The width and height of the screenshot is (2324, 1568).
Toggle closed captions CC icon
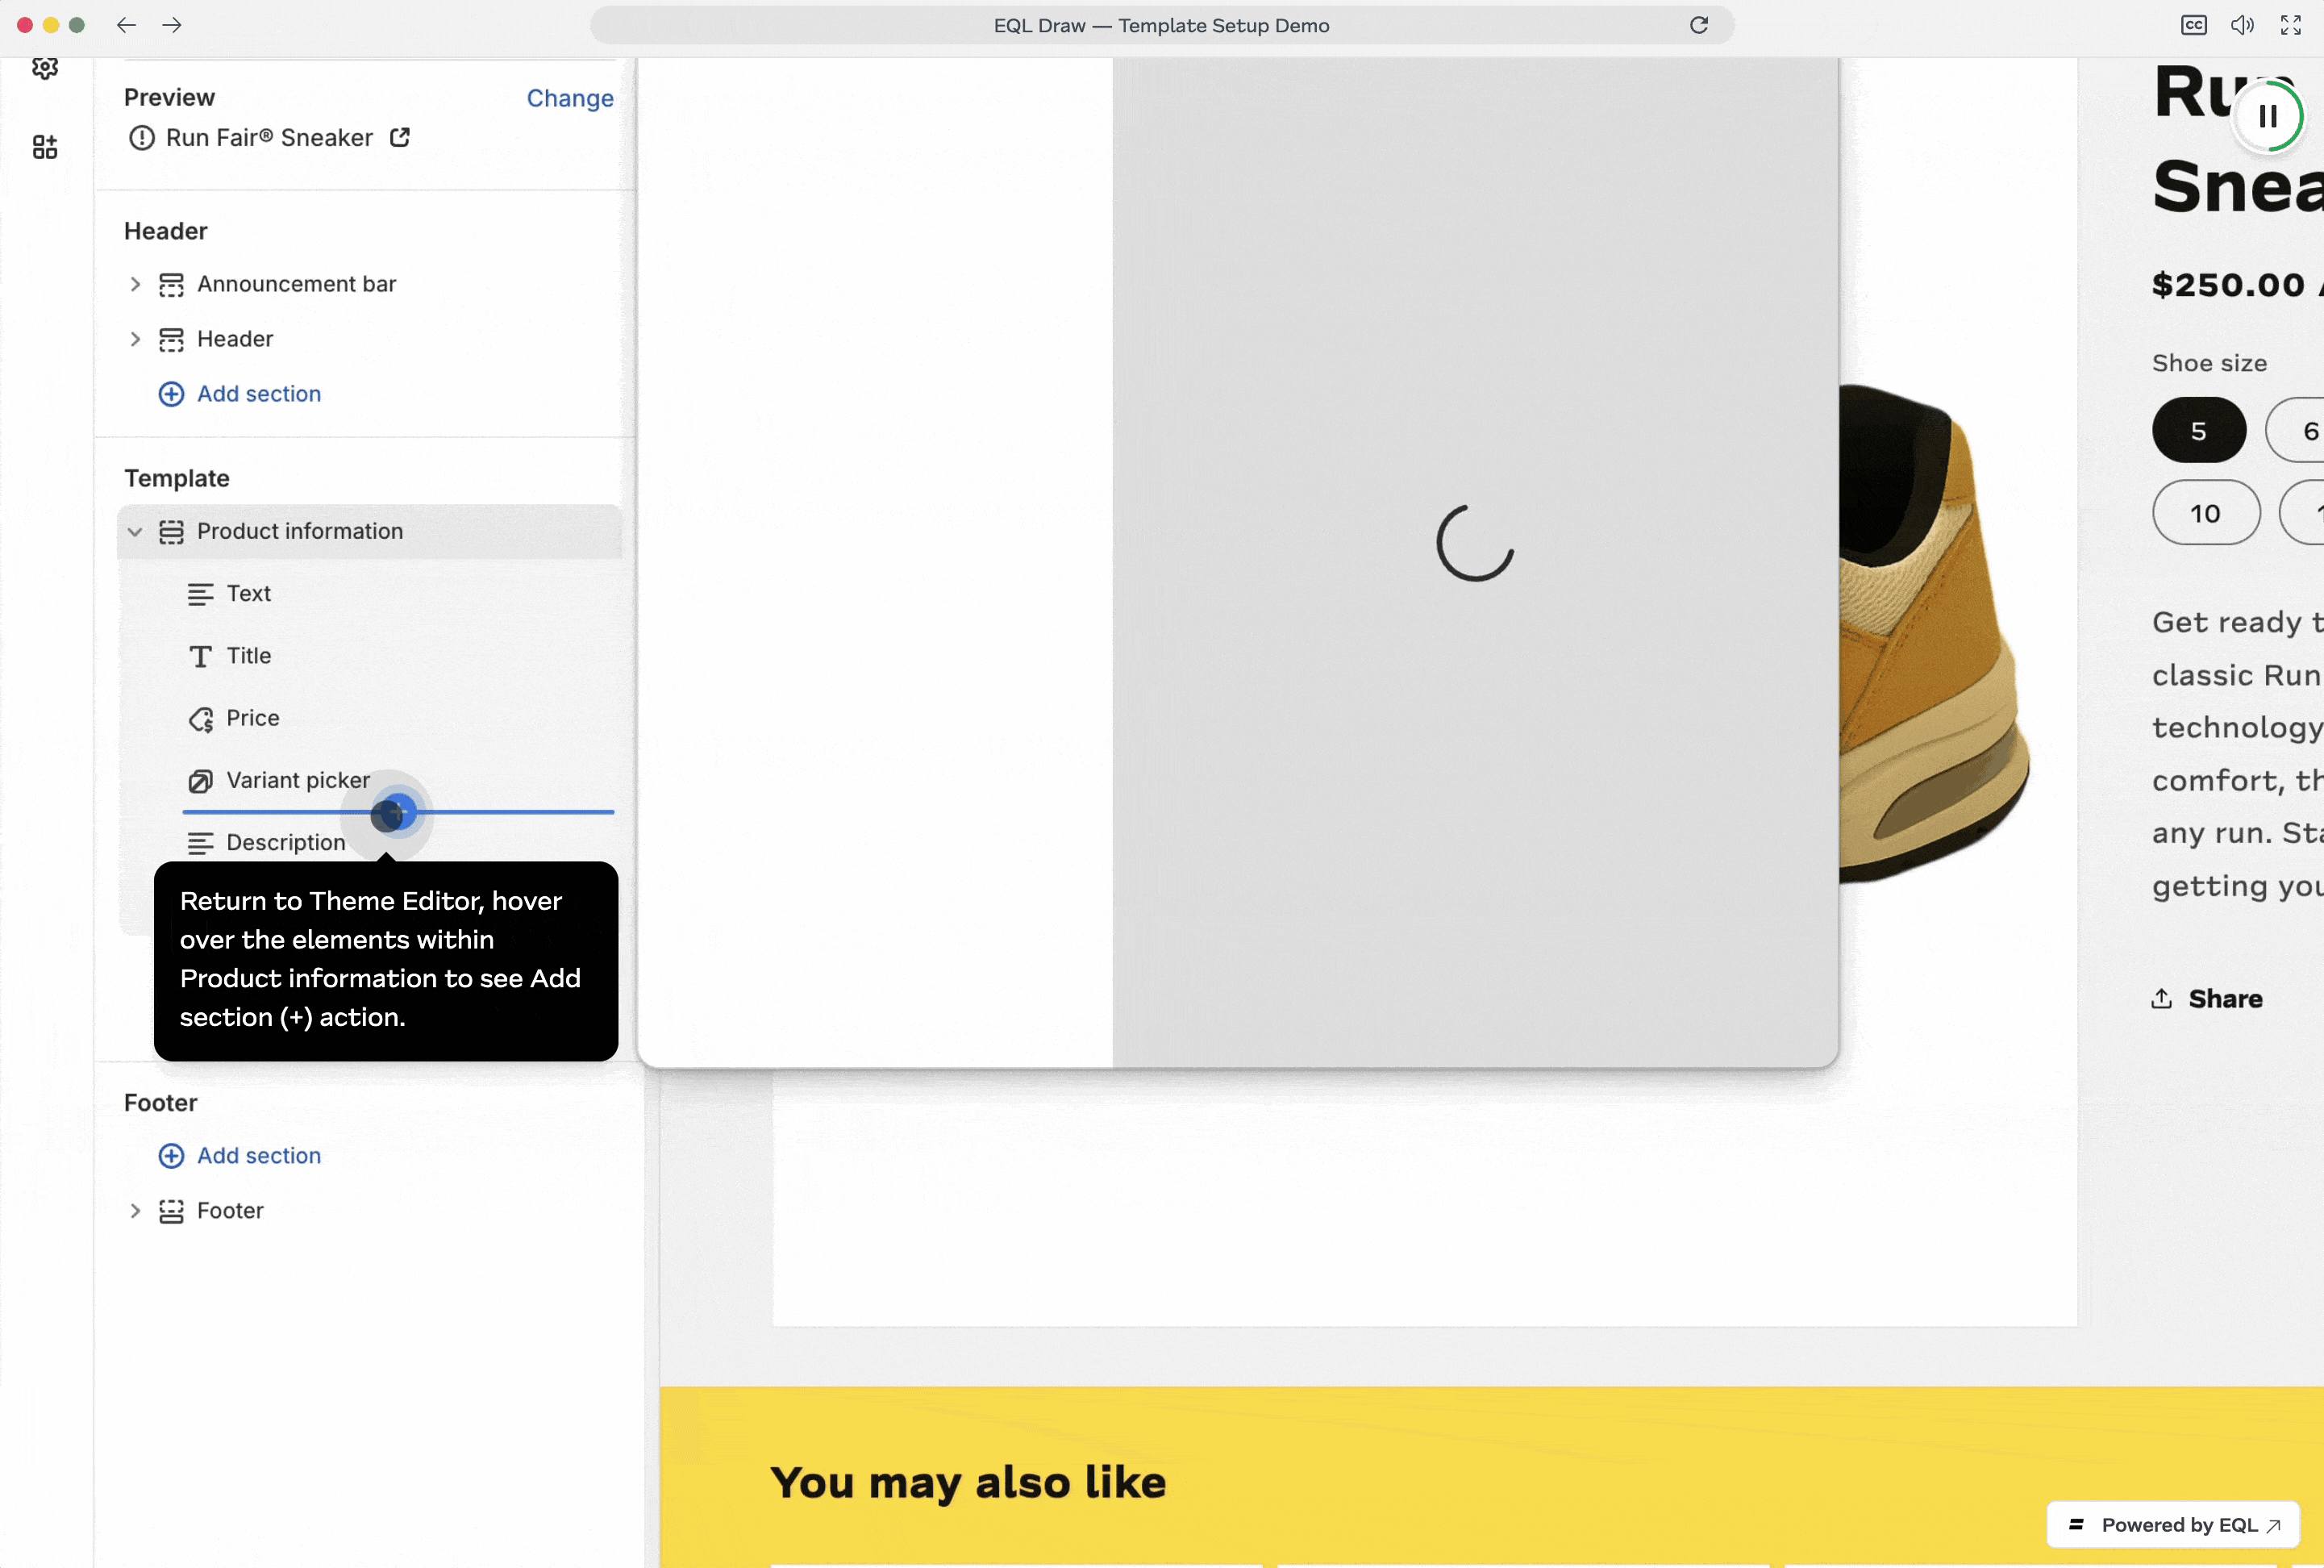tap(2194, 25)
